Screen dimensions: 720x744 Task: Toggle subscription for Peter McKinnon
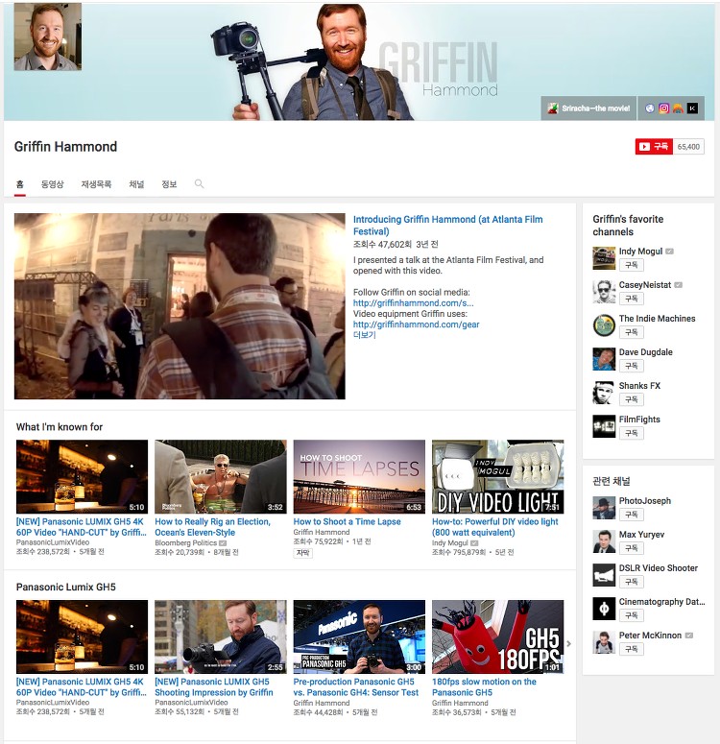pyautogui.click(x=632, y=649)
